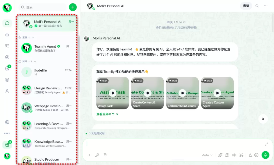Image resolution: width=274 pixels, height=165 pixels.
Task: Click the search icon in chat header
Action: [x=257, y=6]
